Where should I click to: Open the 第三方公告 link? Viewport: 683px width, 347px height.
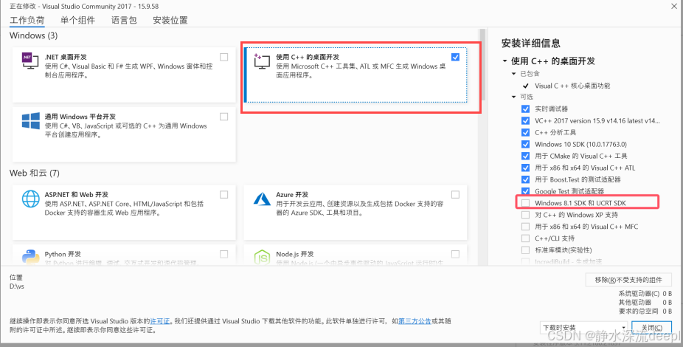tap(415, 321)
